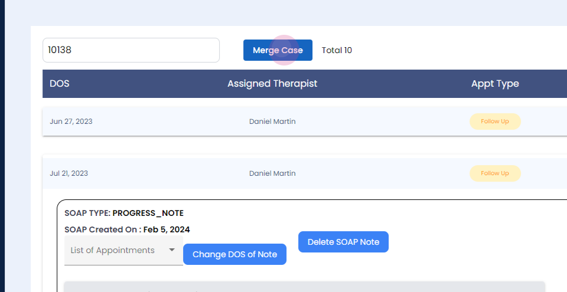Click Follow Up badge for Jun 27 row
This screenshot has width=567, height=292.
point(495,122)
